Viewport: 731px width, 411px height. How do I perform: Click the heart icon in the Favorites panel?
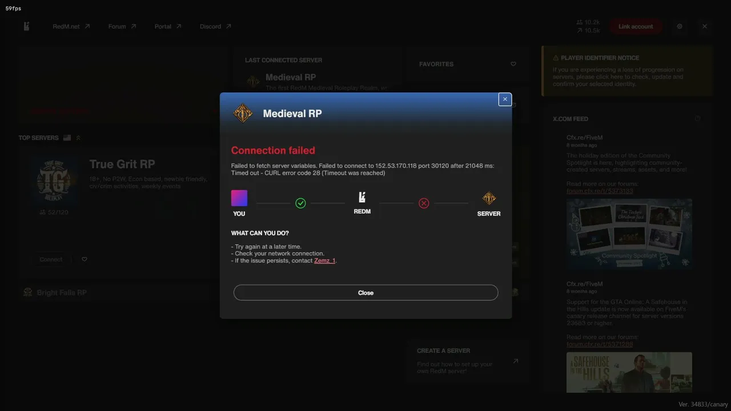(x=513, y=64)
